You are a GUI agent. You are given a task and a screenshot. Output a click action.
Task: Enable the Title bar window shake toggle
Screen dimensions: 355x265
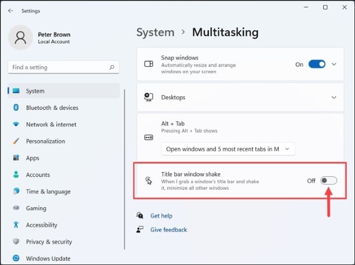[328, 180]
